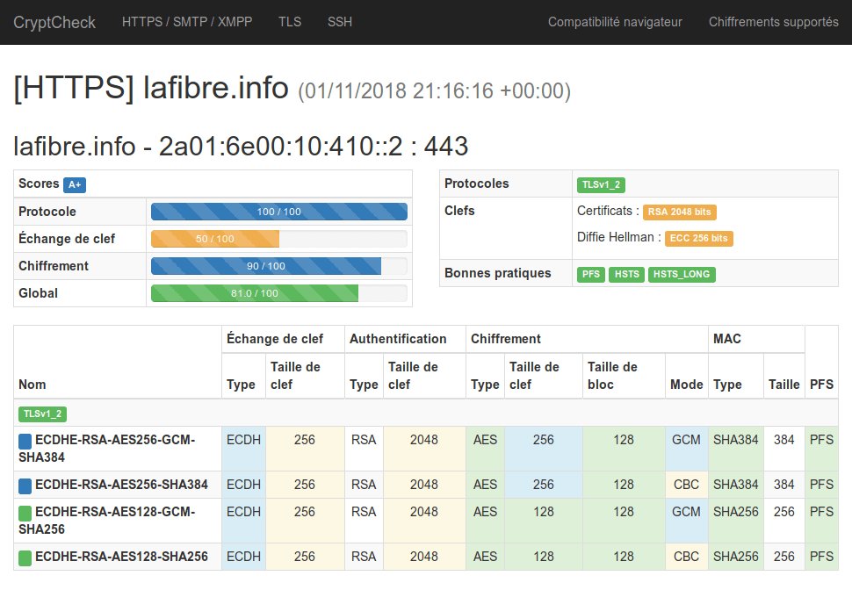Viewport: 852px width, 590px height.
Task: Open Compatibilité navigateur page
Action: pyautogui.click(x=615, y=22)
